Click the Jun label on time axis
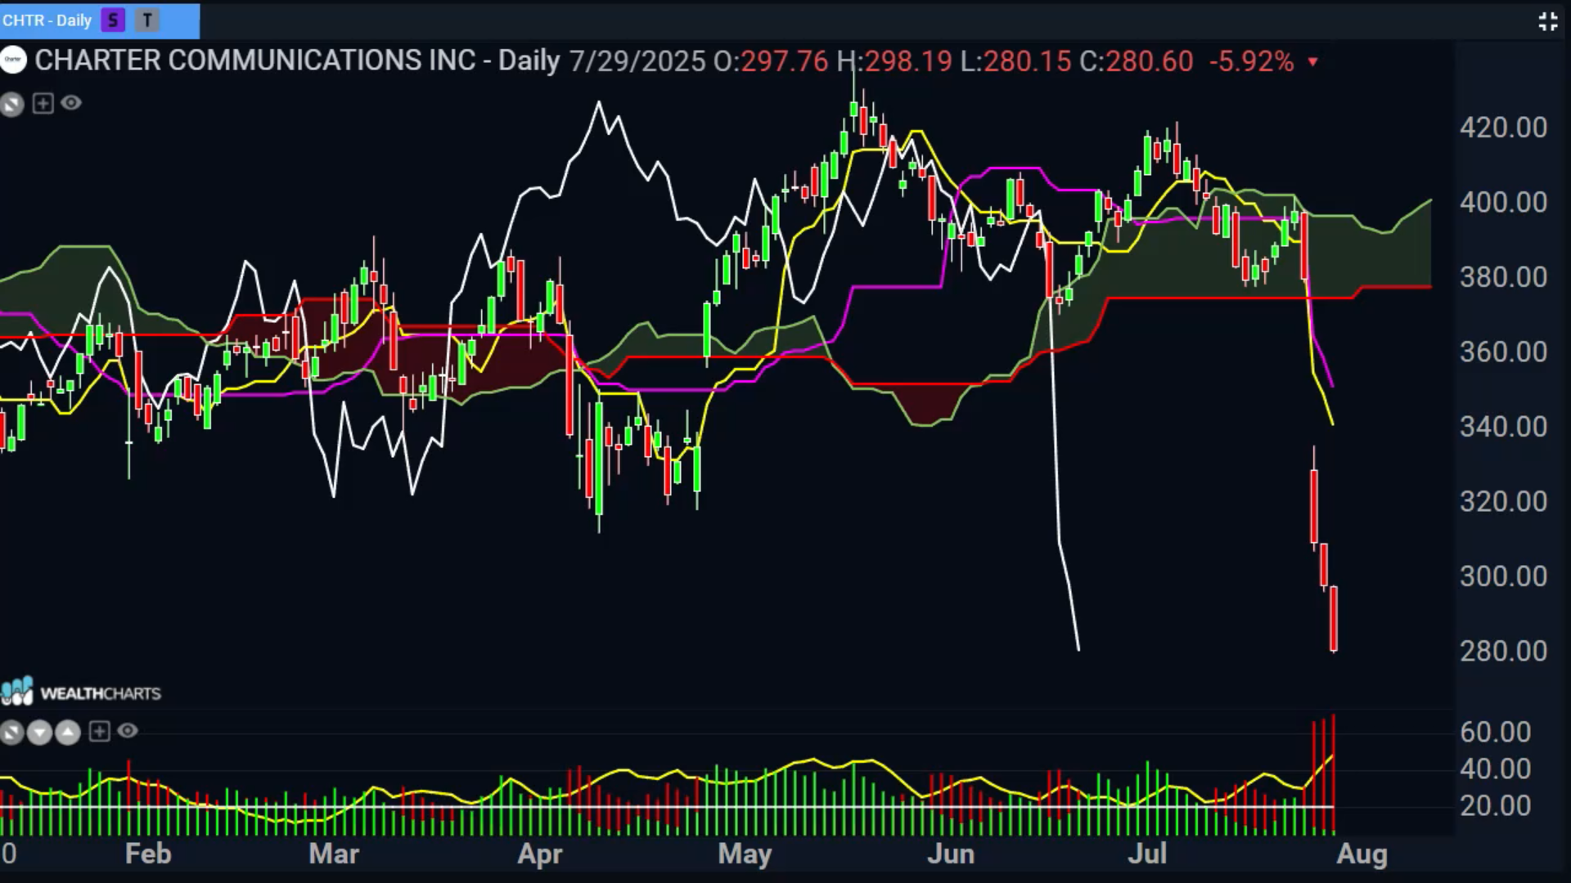 pos(951,854)
